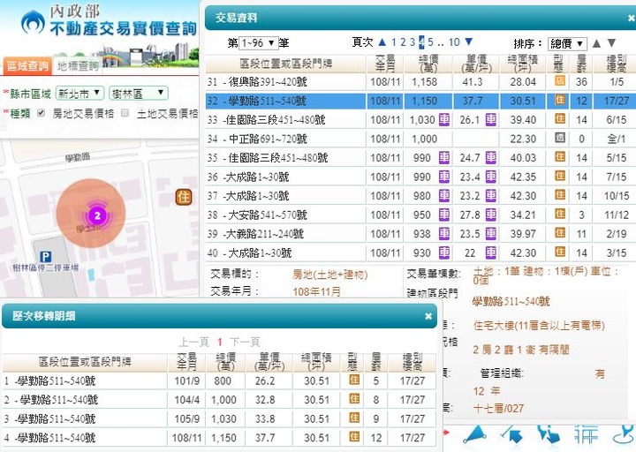
Task: Select row 38 大安路541~570號
Action: pyautogui.click(x=420, y=215)
